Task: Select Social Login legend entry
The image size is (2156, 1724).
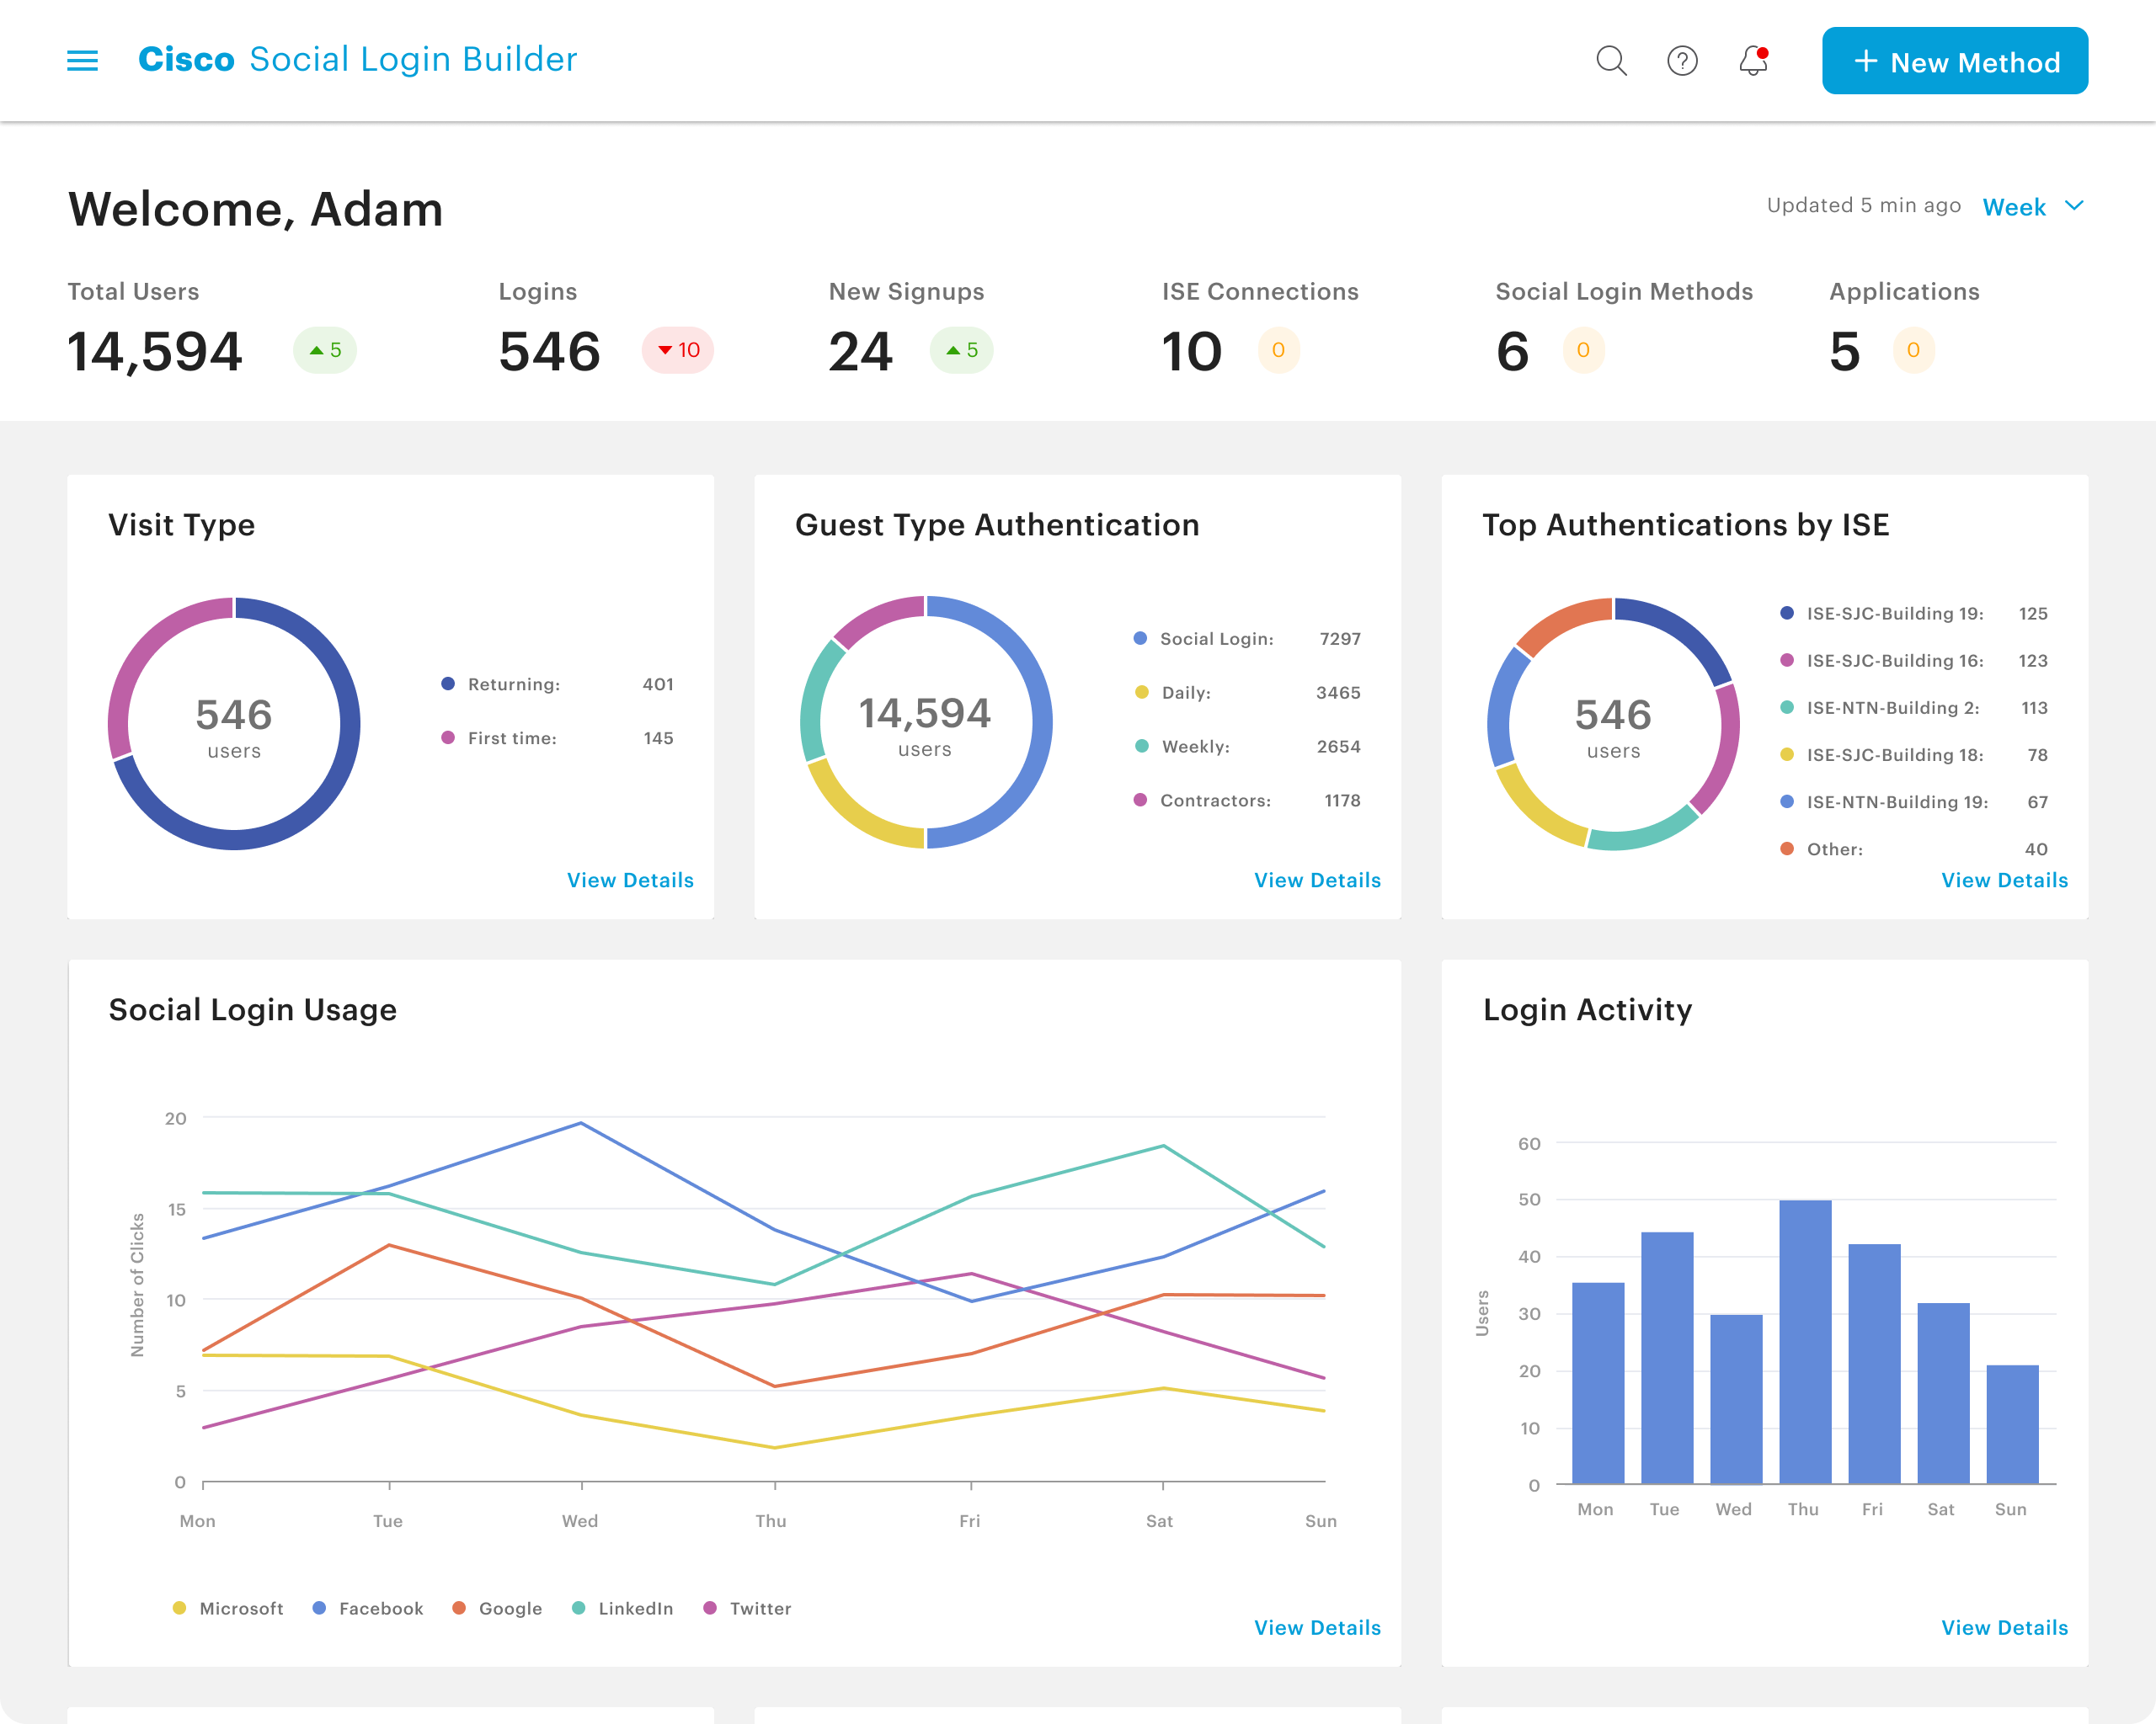Action: [x=1247, y=639]
